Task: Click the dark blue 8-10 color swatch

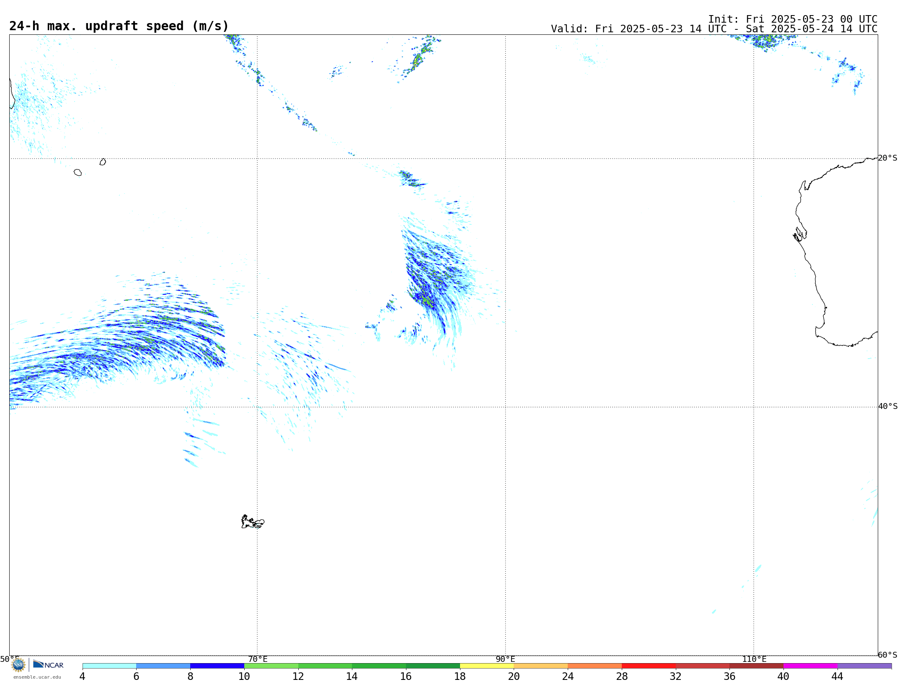Action: coord(217,666)
